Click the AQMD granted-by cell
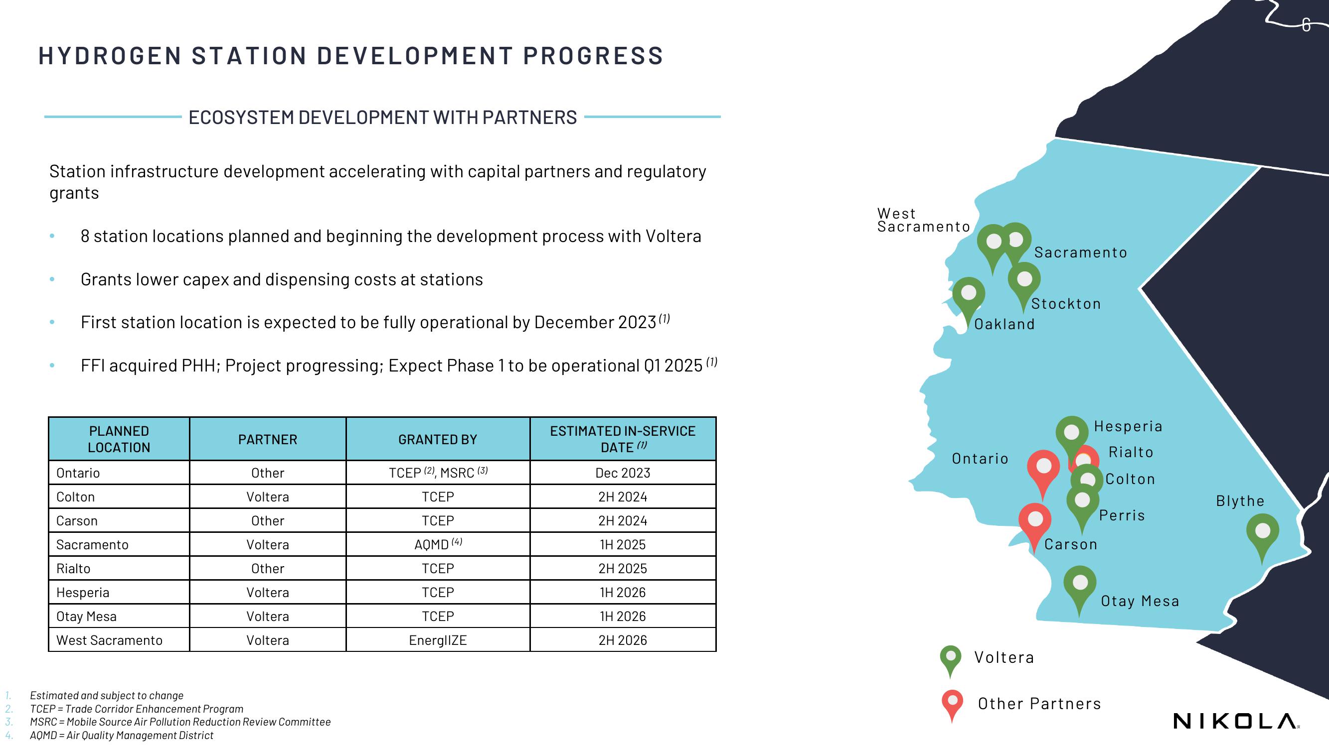 coord(438,544)
